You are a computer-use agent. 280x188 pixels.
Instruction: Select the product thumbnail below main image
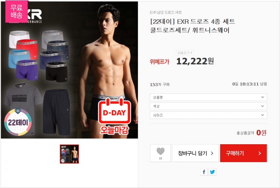coord(69,154)
